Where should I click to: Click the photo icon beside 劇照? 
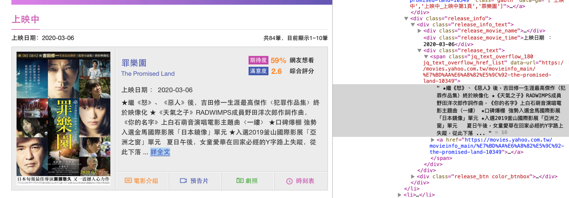[x=240, y=180]
